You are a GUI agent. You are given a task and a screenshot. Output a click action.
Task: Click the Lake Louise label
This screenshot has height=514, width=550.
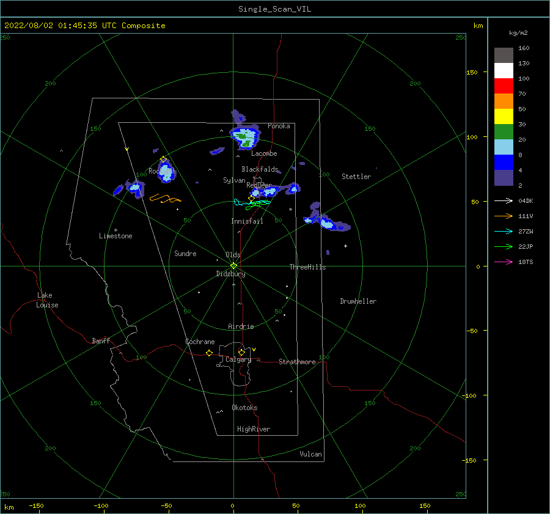click(x=47, y=300)
